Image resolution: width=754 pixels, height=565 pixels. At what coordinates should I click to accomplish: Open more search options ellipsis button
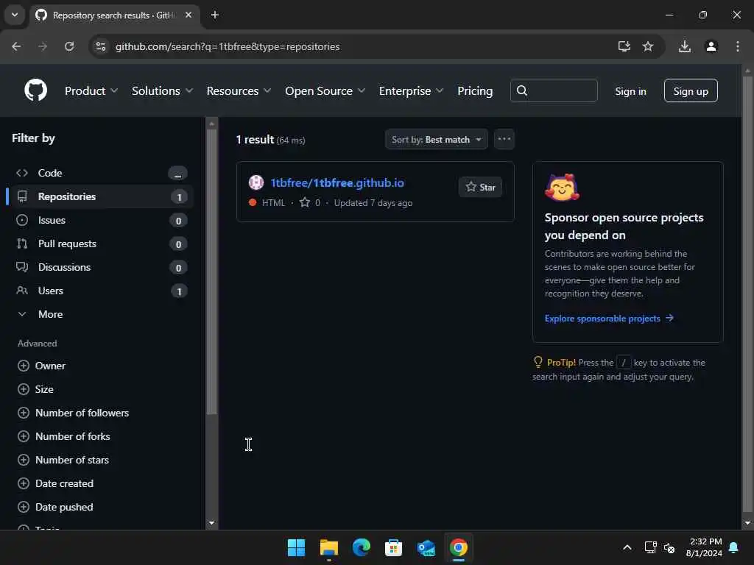coord(504,139)
